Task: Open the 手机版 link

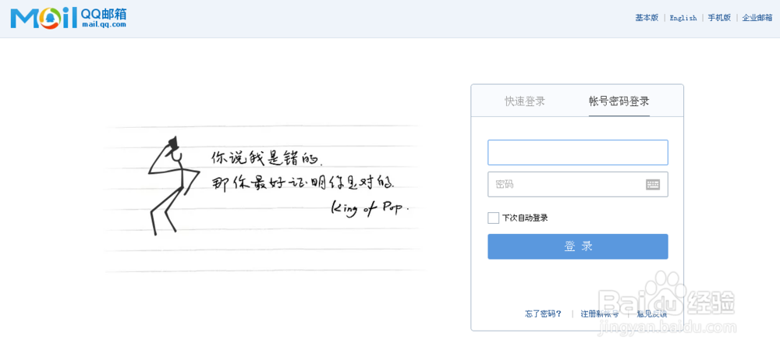Action: coord(719,17)
